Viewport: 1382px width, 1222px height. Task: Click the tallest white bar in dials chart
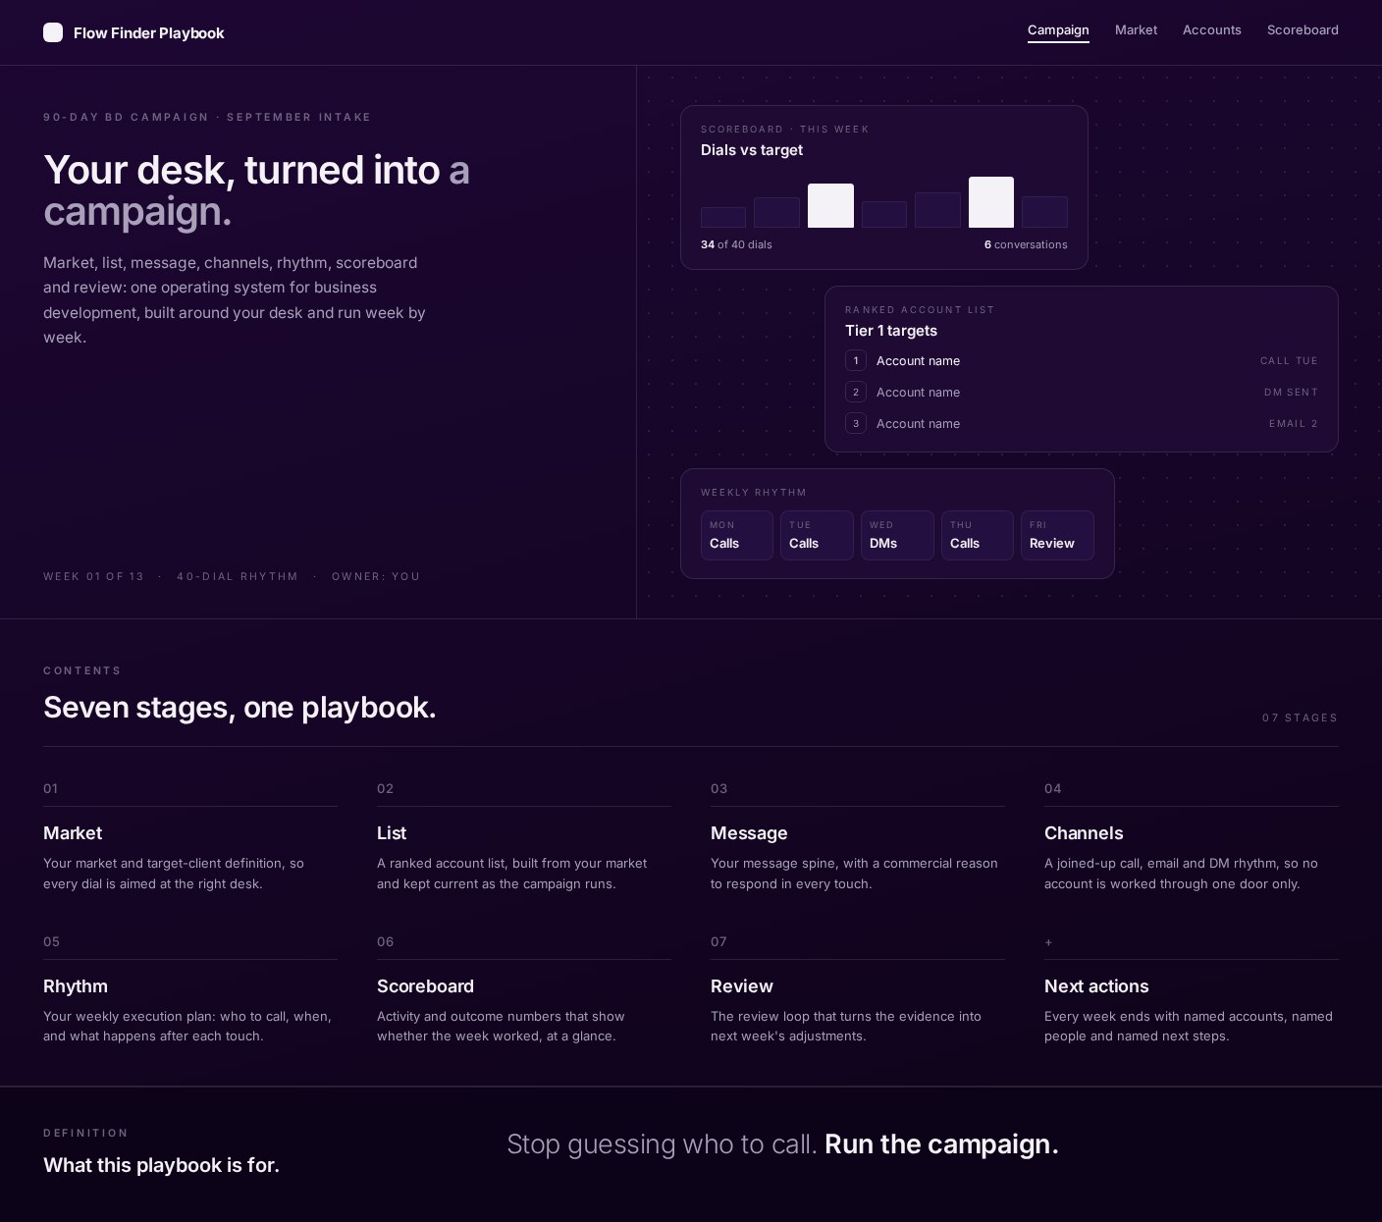point(991,202)
